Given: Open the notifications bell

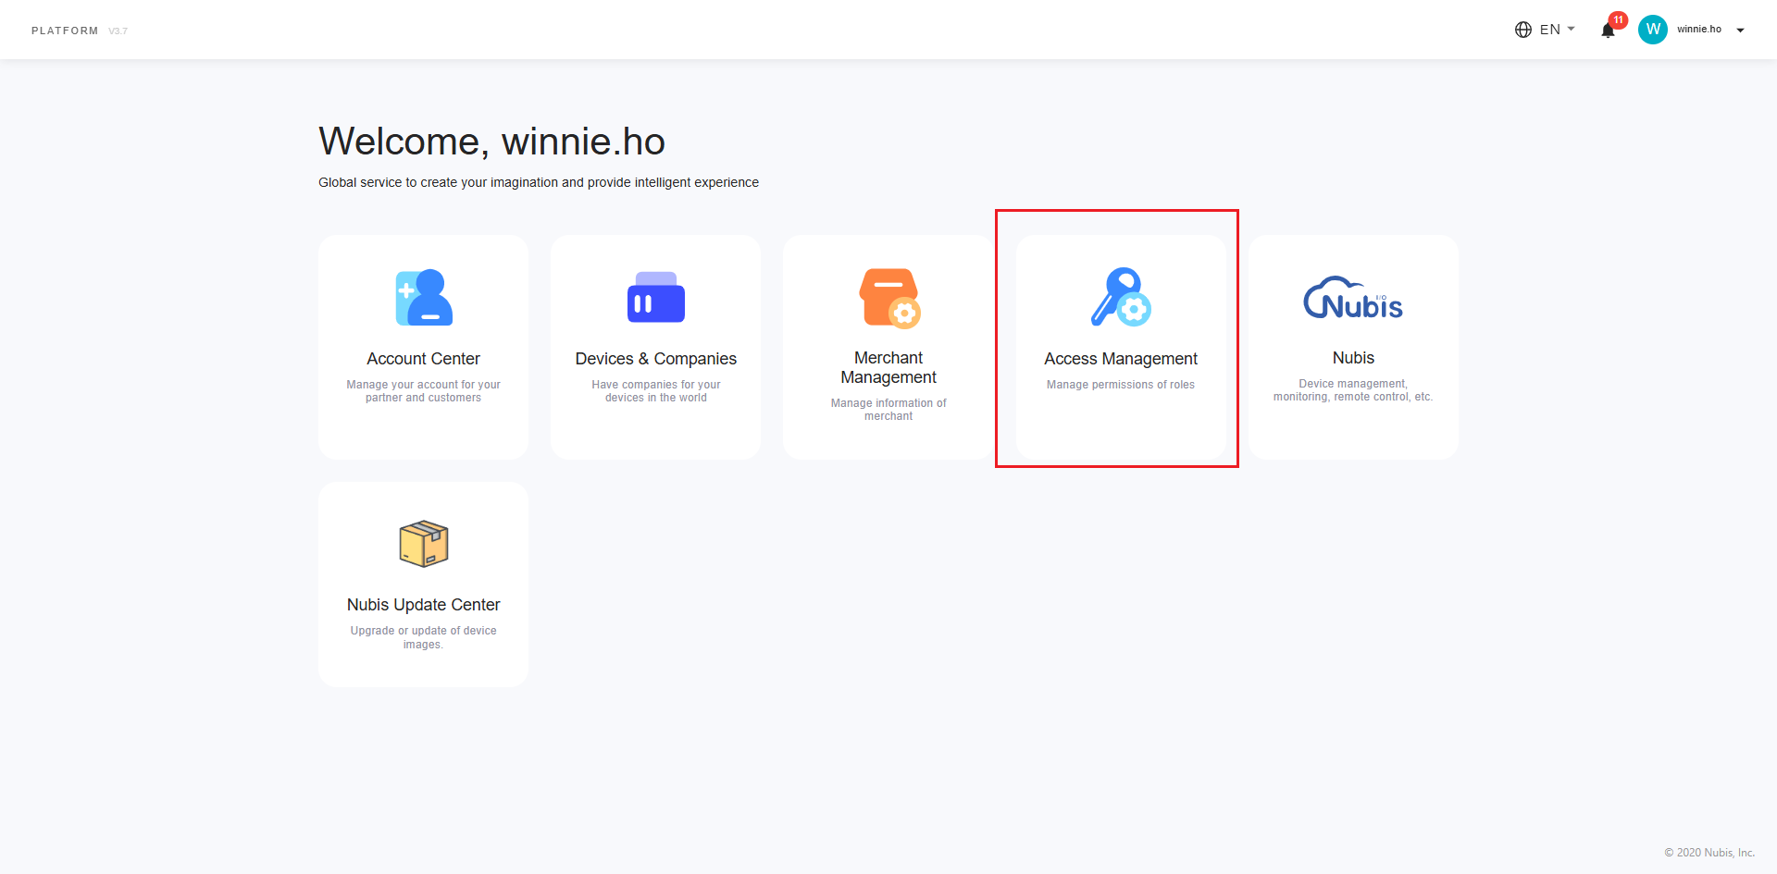Looking at the screenshot, I should 1609,31.
